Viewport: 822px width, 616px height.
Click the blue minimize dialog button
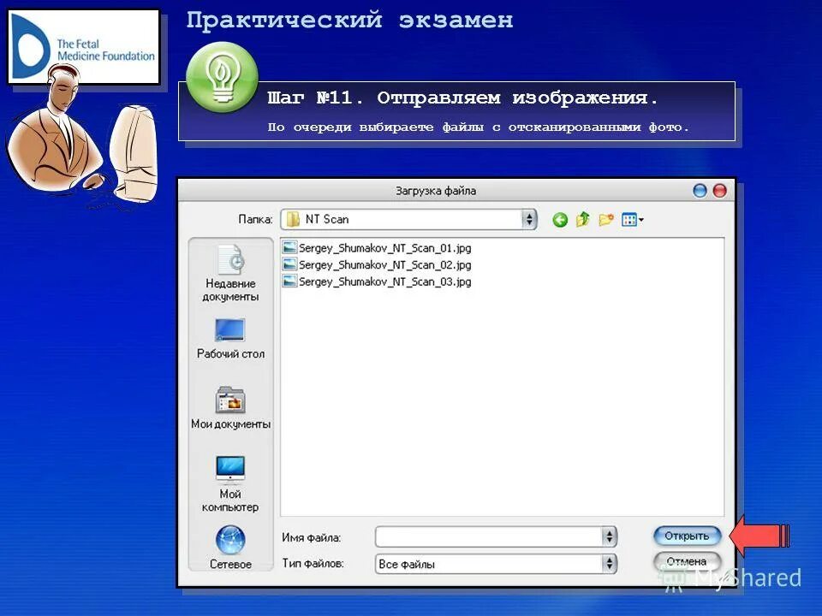point(700,191)
